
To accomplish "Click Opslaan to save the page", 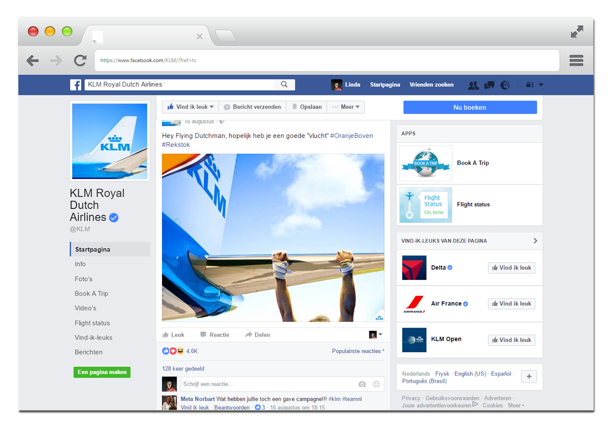I will 306,107.
